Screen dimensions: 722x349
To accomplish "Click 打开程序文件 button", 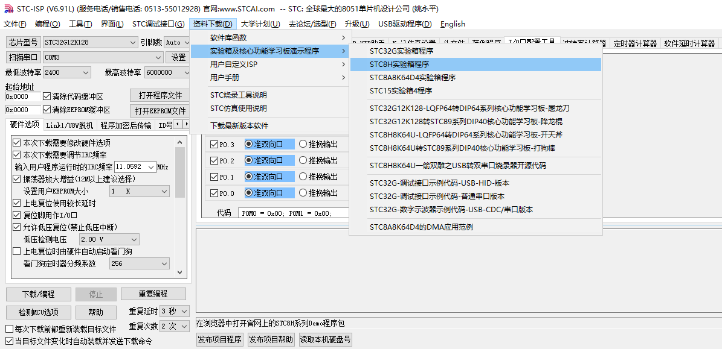I will click(x=160, y=95).
